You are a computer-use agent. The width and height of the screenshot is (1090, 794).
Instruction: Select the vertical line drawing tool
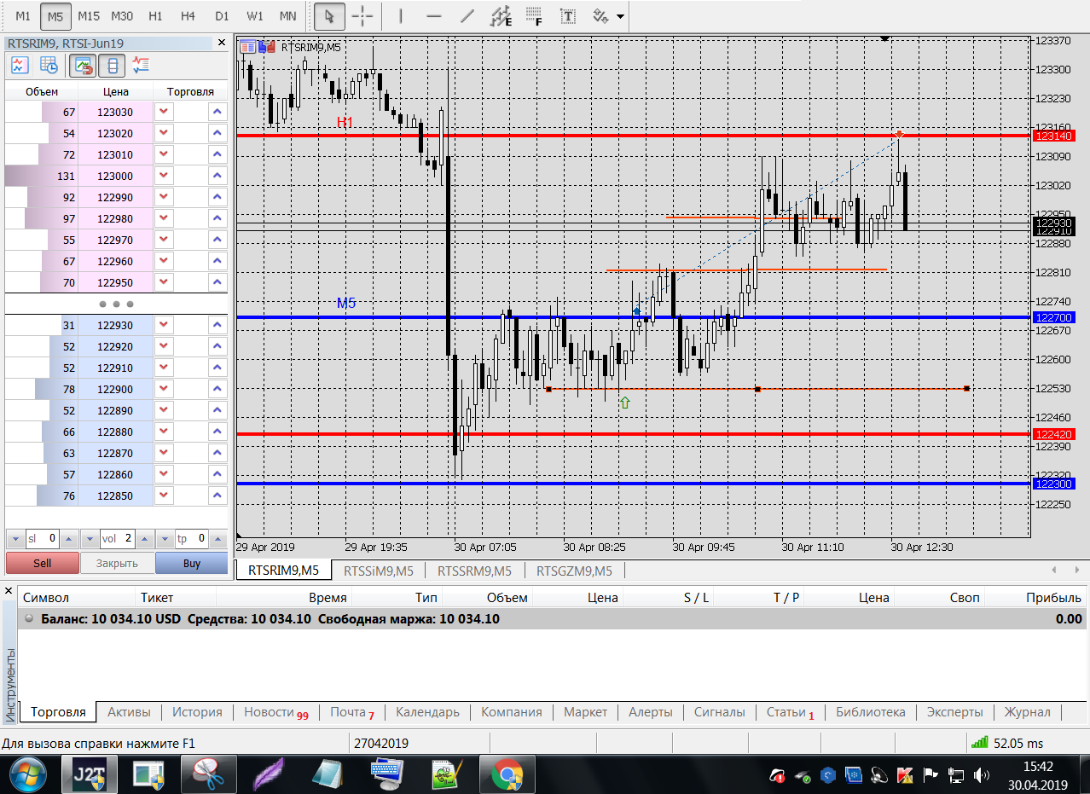(x=402, y=16)
